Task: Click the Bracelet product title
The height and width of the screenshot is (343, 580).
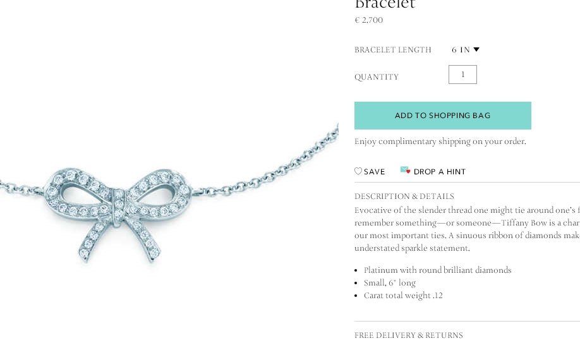Action: point(385,4)
